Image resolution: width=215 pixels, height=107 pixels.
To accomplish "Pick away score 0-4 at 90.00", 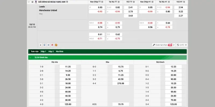I will click(x=173, y=79).
